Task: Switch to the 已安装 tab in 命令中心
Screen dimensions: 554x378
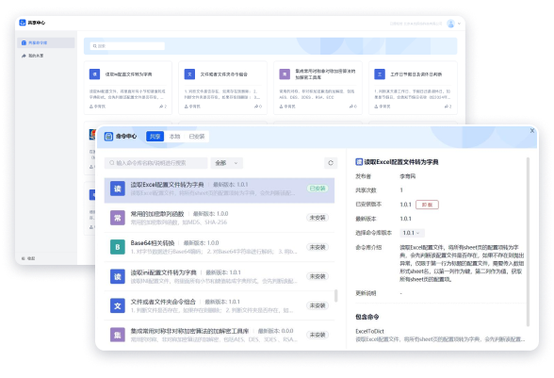Action: click(x=196, y=137)
